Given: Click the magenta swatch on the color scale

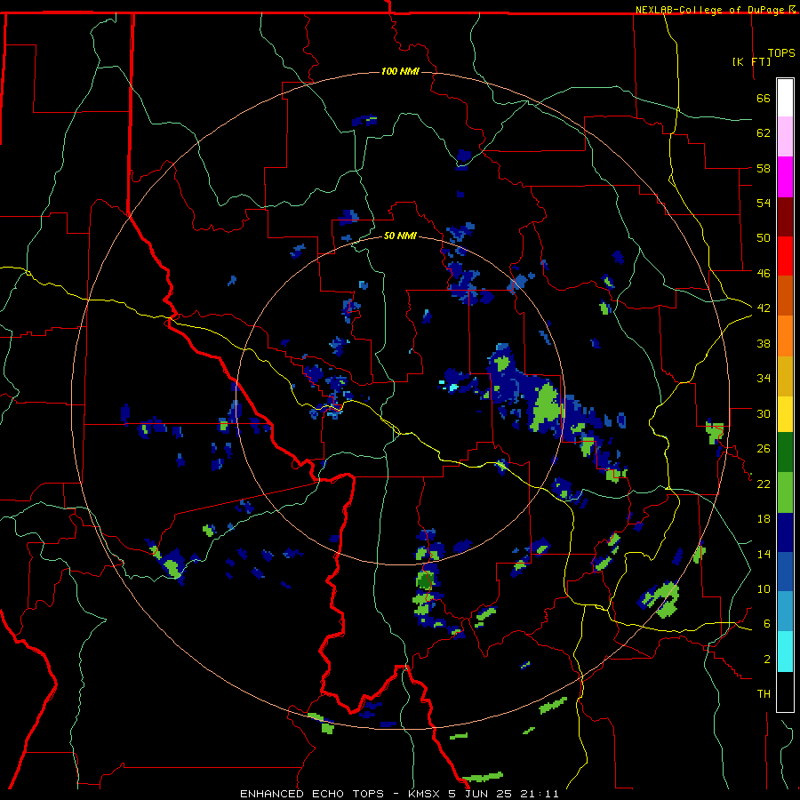Looking at the screenshot, I should (x=785, y=177).
